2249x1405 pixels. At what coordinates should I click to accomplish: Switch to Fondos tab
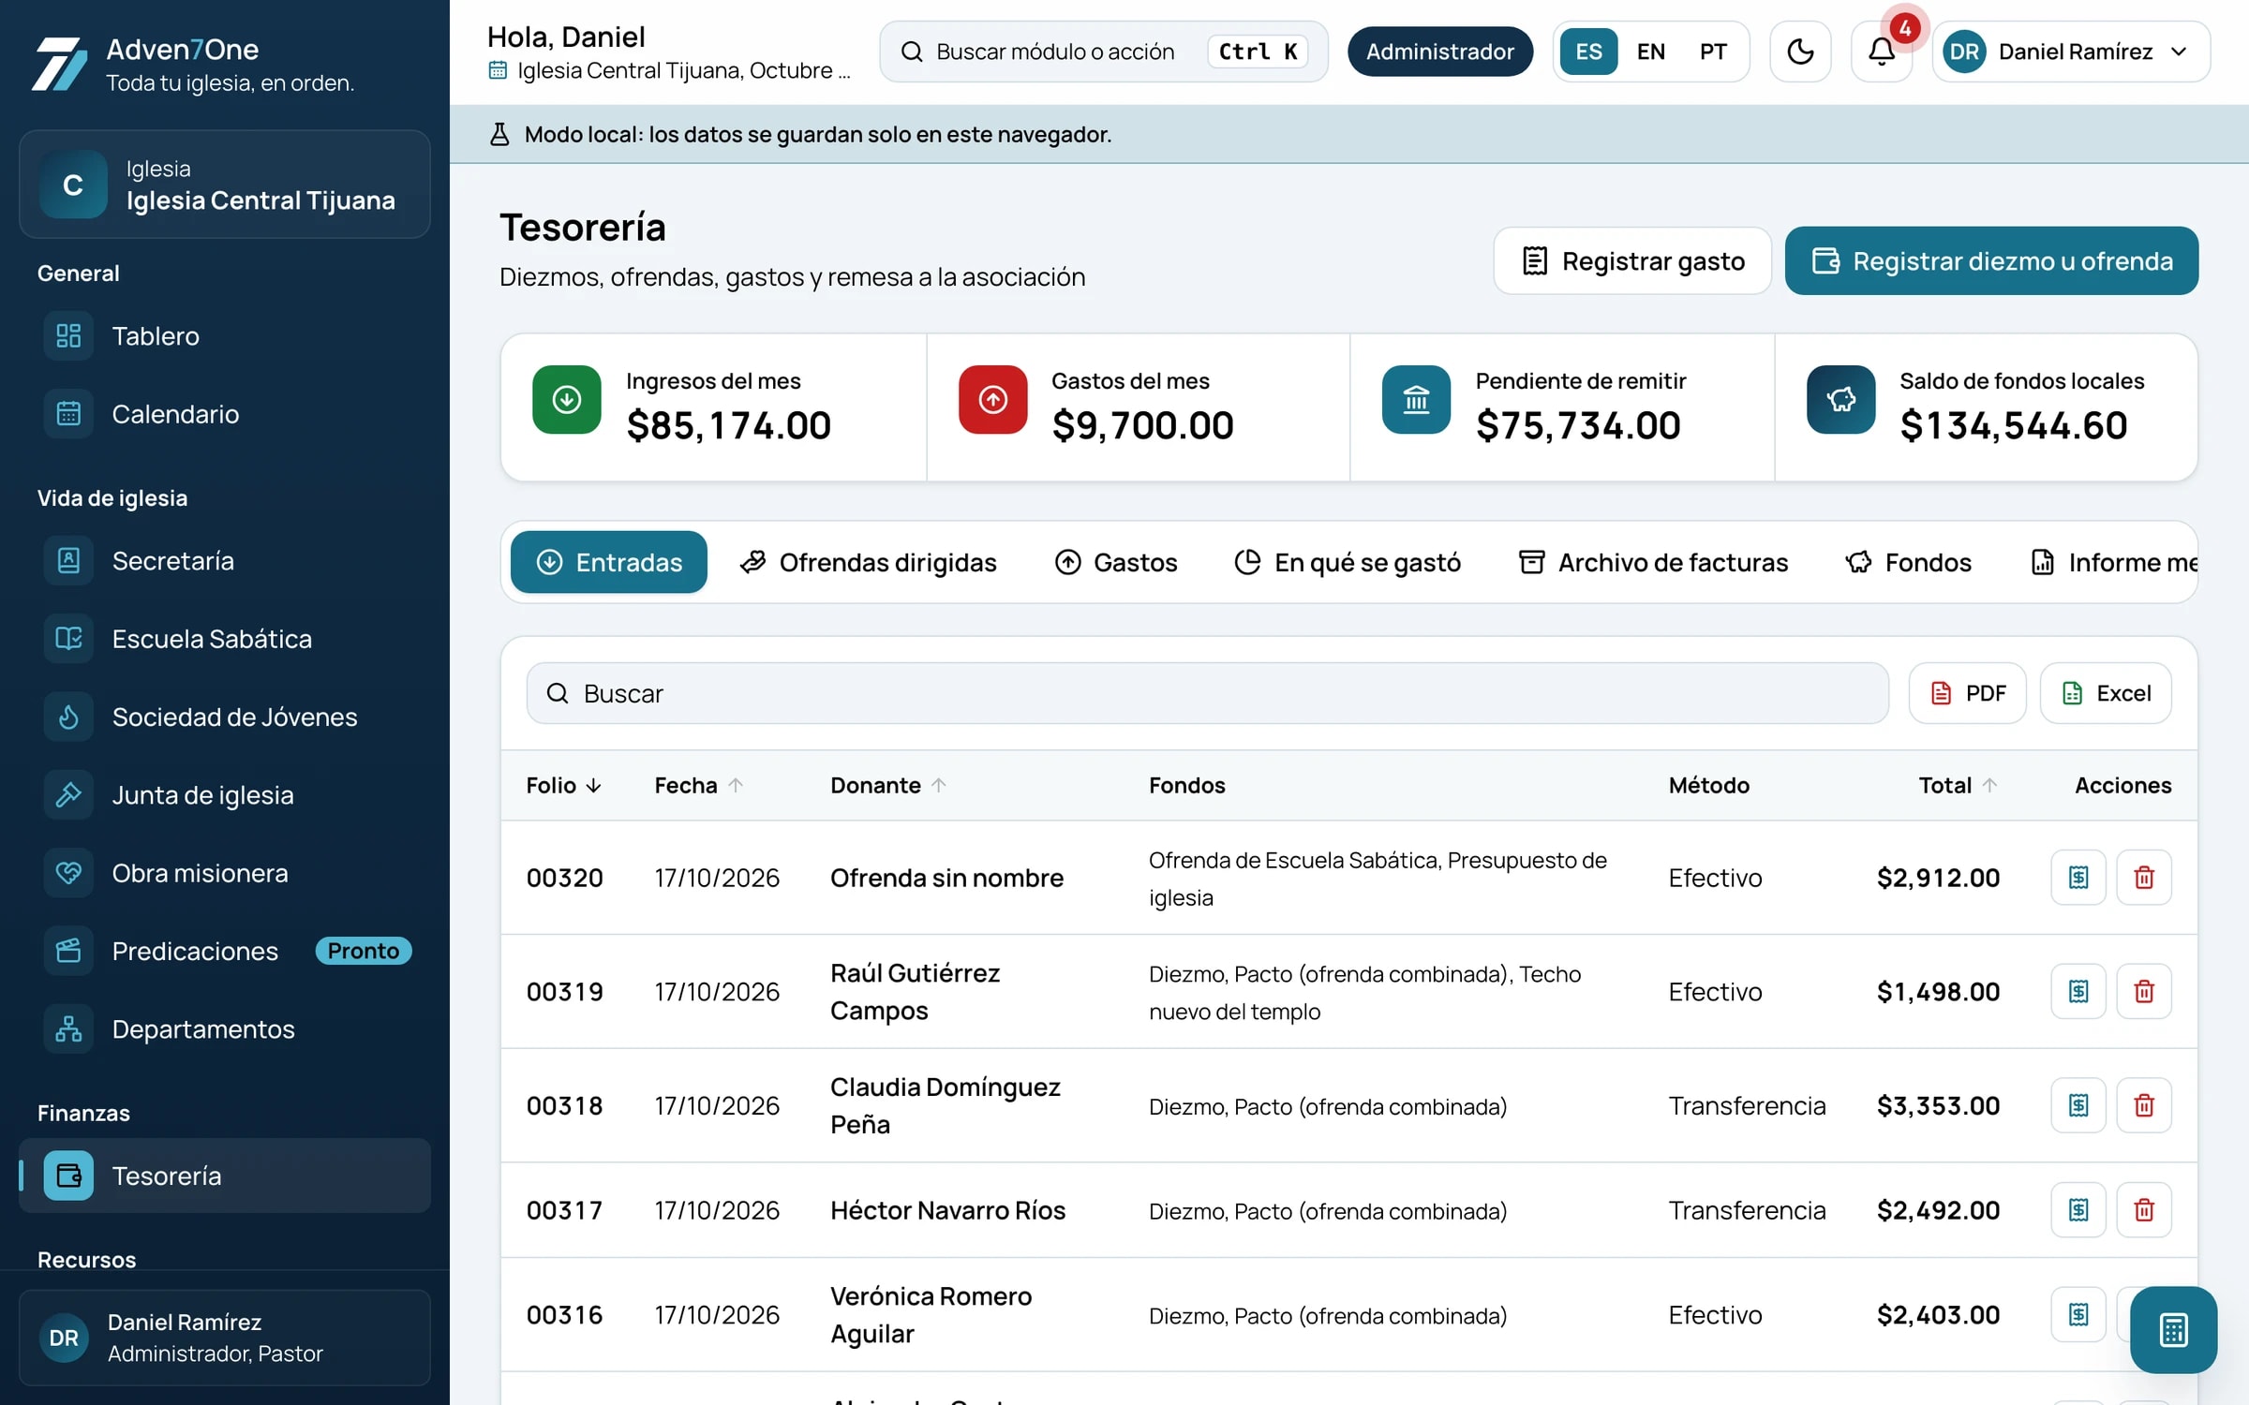pyautogui.click(x=1908, y=562)
